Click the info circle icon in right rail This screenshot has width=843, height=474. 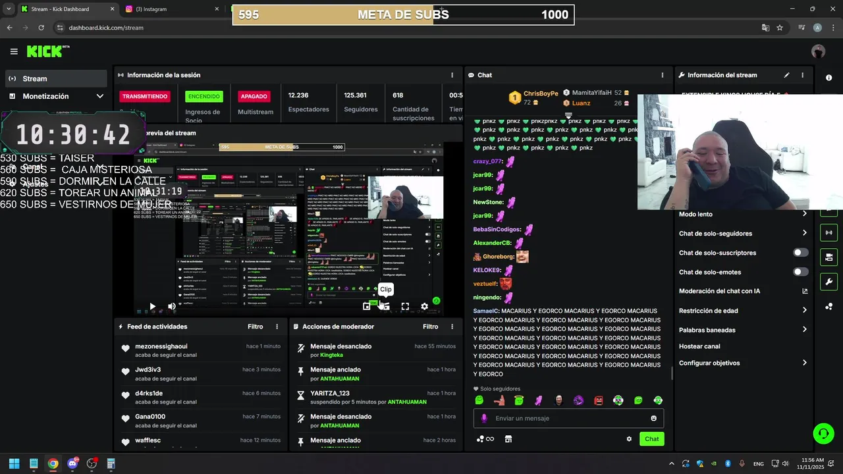coord(829,78)
